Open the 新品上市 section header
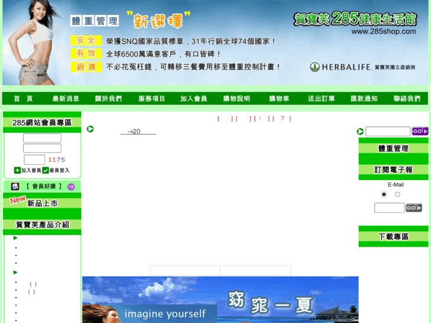Viewport: 431px width, 323px height. click(42, 203)
